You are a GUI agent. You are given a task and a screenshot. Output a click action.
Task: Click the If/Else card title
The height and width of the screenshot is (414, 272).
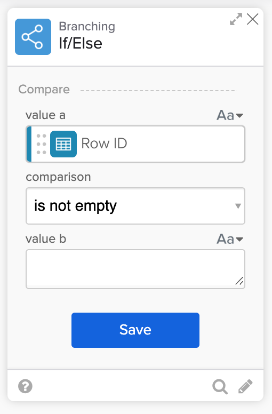[x=81, y=44]
